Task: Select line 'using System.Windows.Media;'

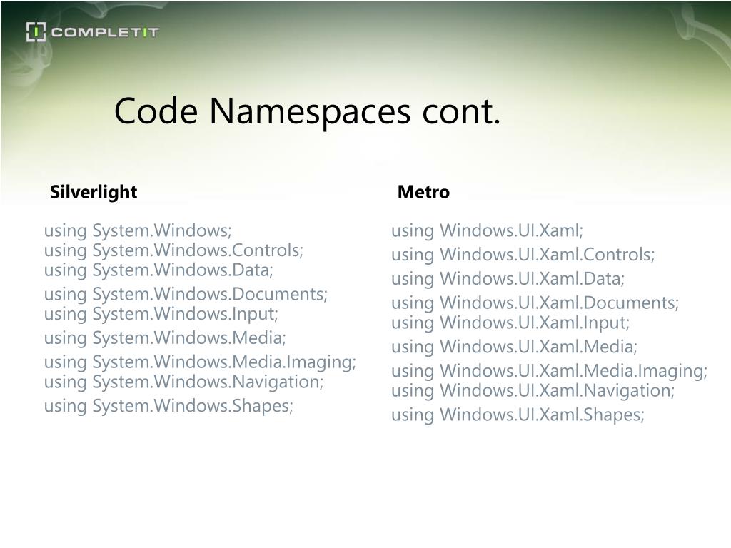Action: [x=165, y=338]
